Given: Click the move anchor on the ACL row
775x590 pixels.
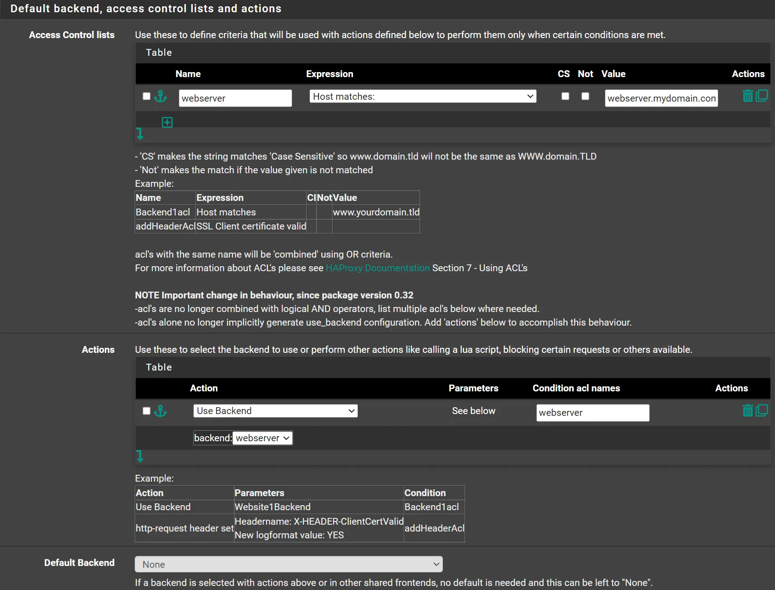Looking at the screenshot, I should click(x=161, y=97).
